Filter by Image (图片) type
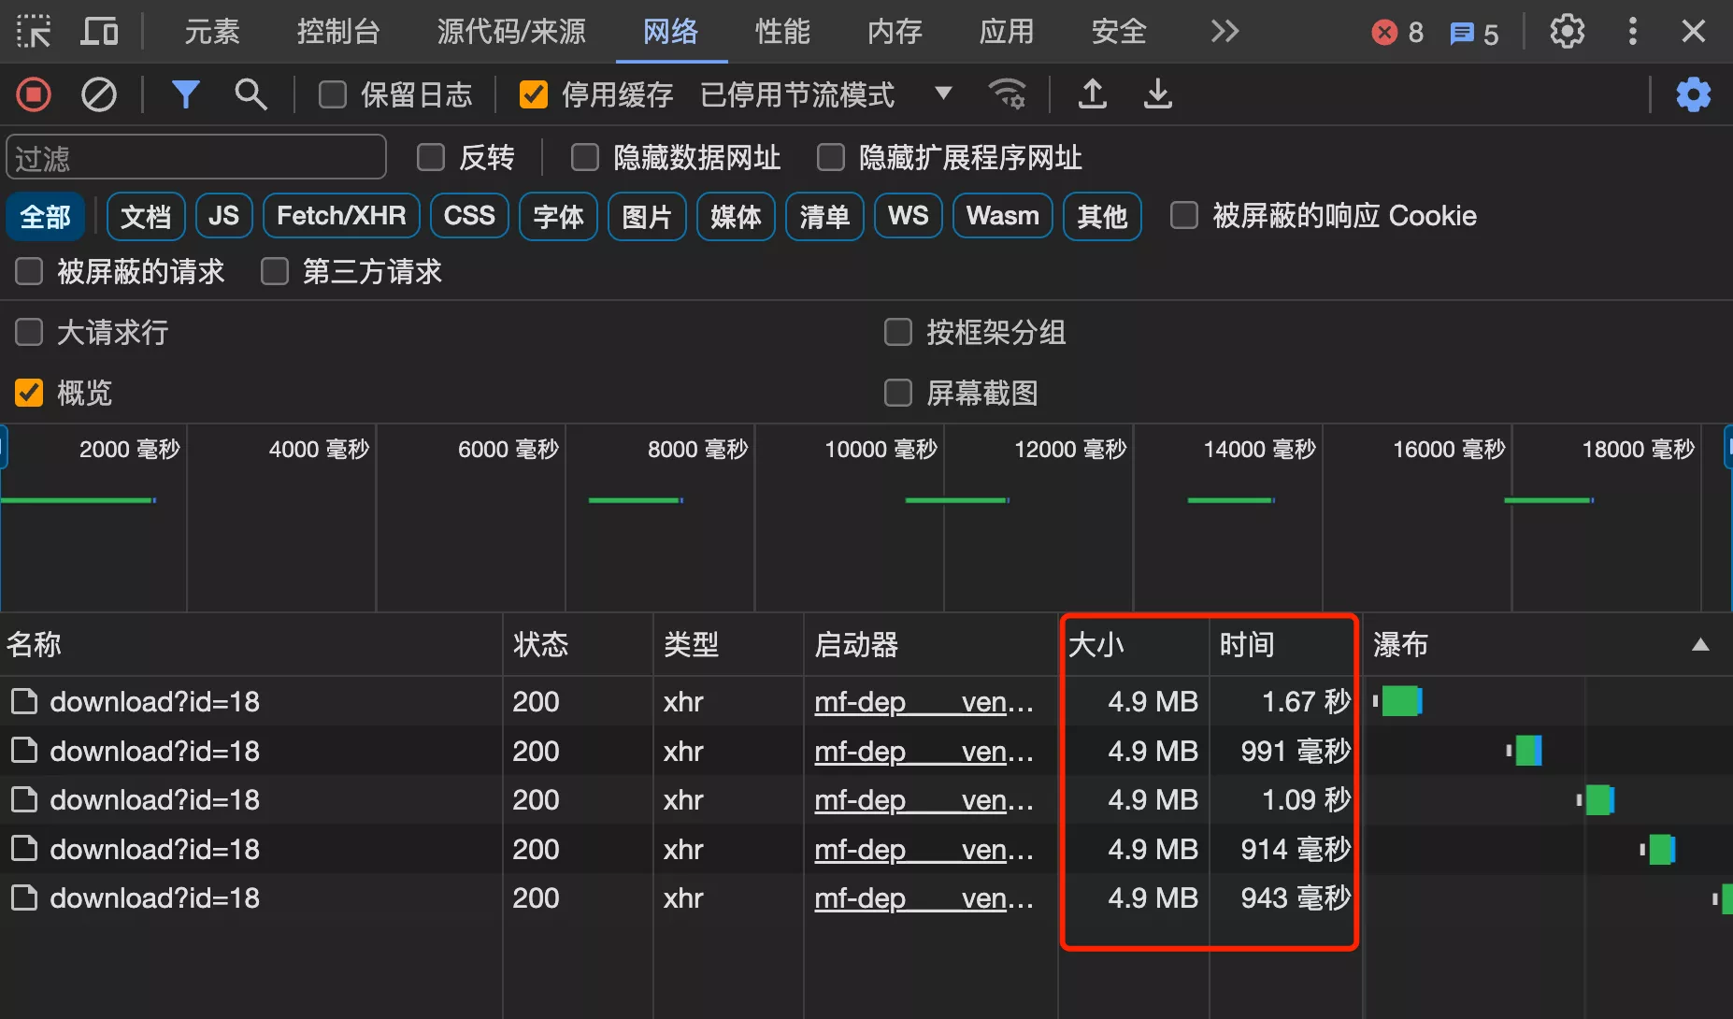This screenshot has height=1019, width=1733. (x=647, y=216)
